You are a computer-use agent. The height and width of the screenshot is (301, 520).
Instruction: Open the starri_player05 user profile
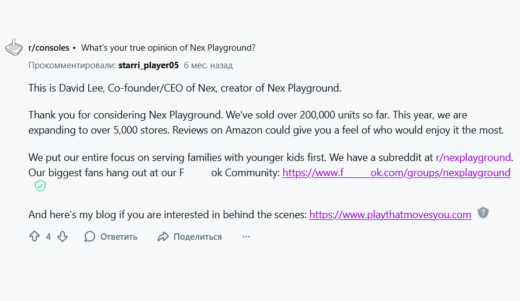pyautogui.click(x=148, y=65)
